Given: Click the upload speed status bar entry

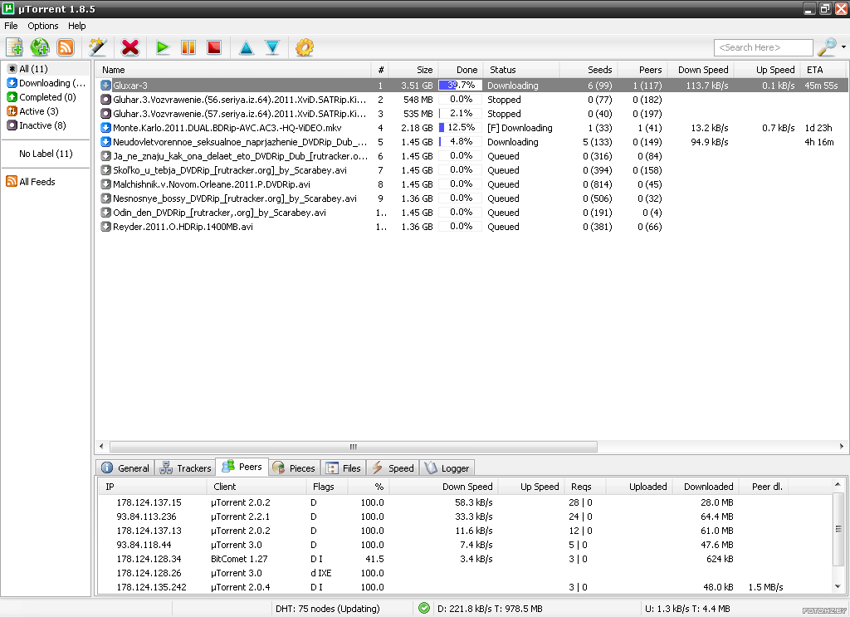Looking at the screenshot, I should [687, 609].
